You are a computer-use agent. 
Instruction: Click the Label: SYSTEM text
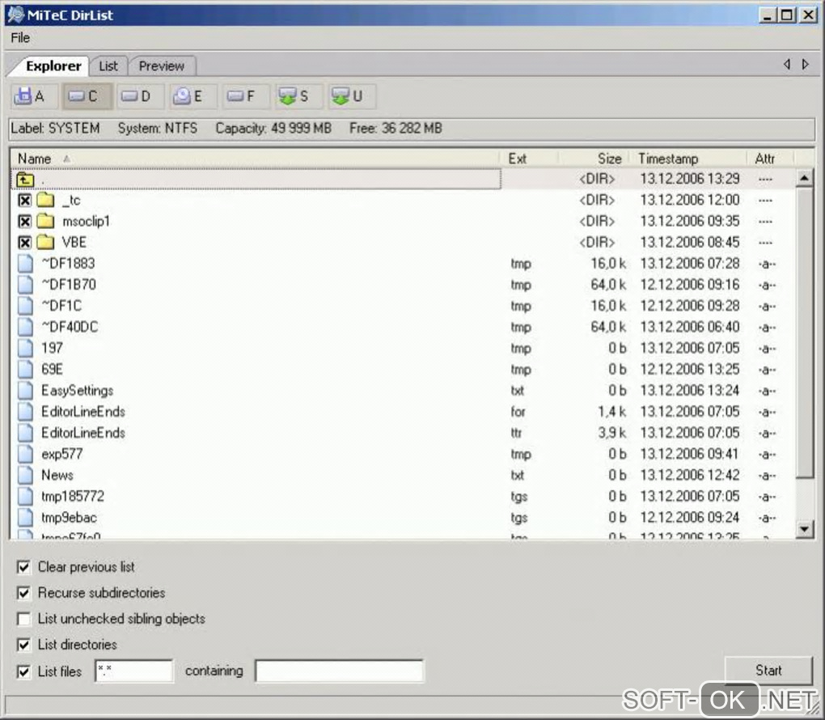click(x=55, y=129)
